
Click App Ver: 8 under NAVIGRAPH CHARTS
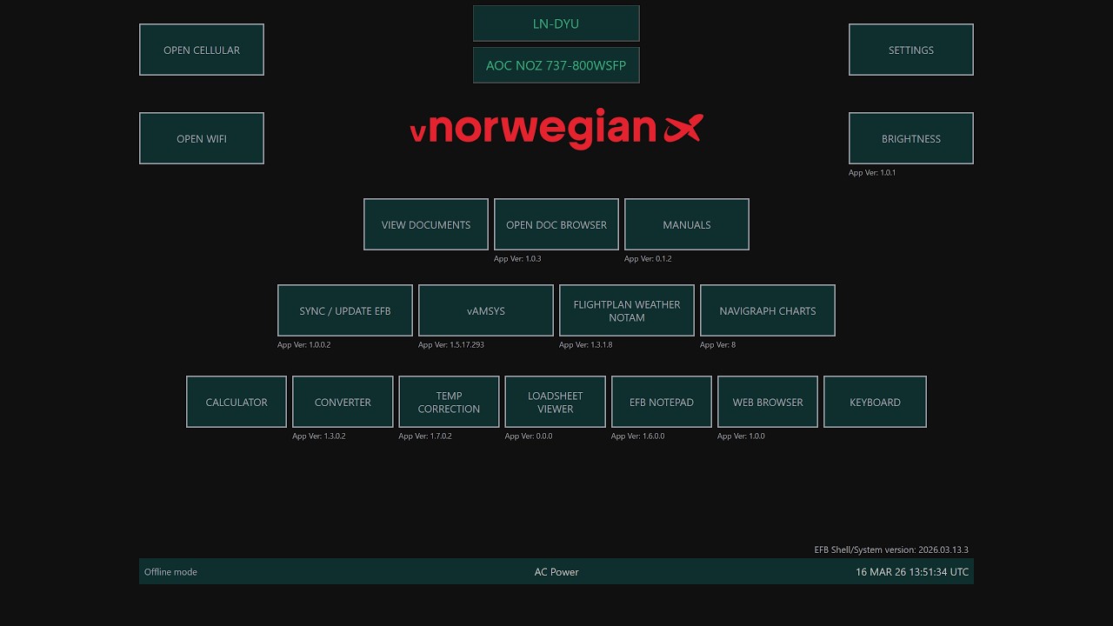tap(717, 344)
